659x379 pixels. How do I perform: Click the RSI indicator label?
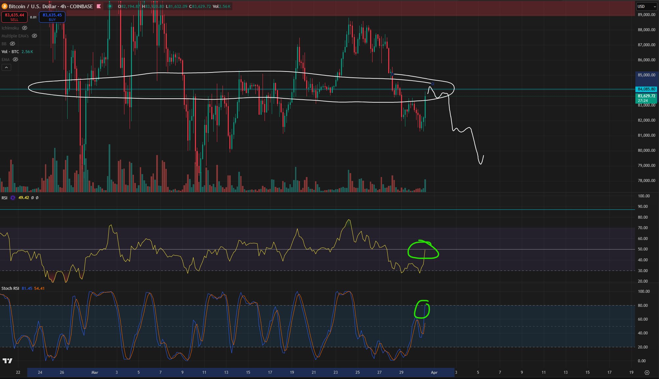[x=5, y=198]
